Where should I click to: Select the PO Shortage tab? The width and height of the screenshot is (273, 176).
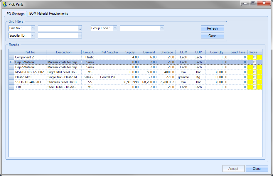(16, 14)
